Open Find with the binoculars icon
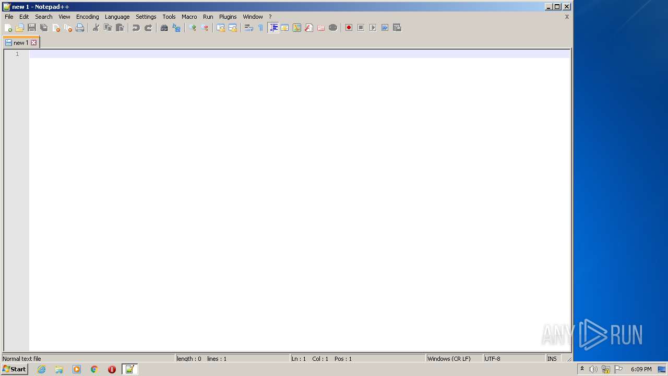Viewport: 668px width, 376px height. click(164, 28)
